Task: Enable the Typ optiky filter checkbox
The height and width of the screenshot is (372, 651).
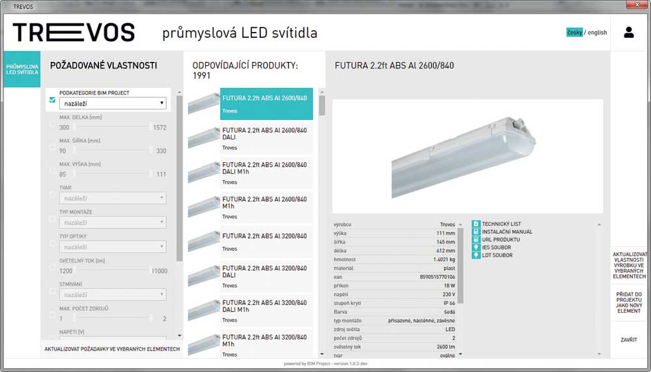Action: pyautogui.click(x=52, y=243)
